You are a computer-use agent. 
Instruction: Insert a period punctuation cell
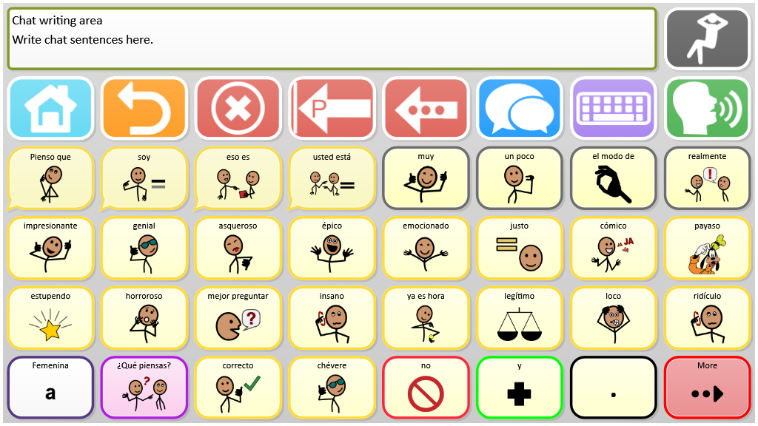613,388
